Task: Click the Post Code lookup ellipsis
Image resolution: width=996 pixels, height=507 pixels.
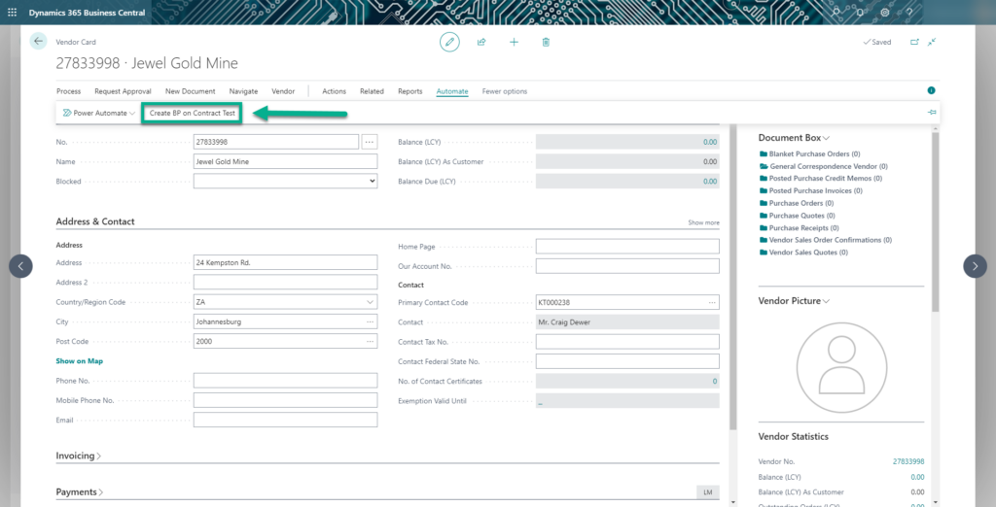Action: [371, 341]
